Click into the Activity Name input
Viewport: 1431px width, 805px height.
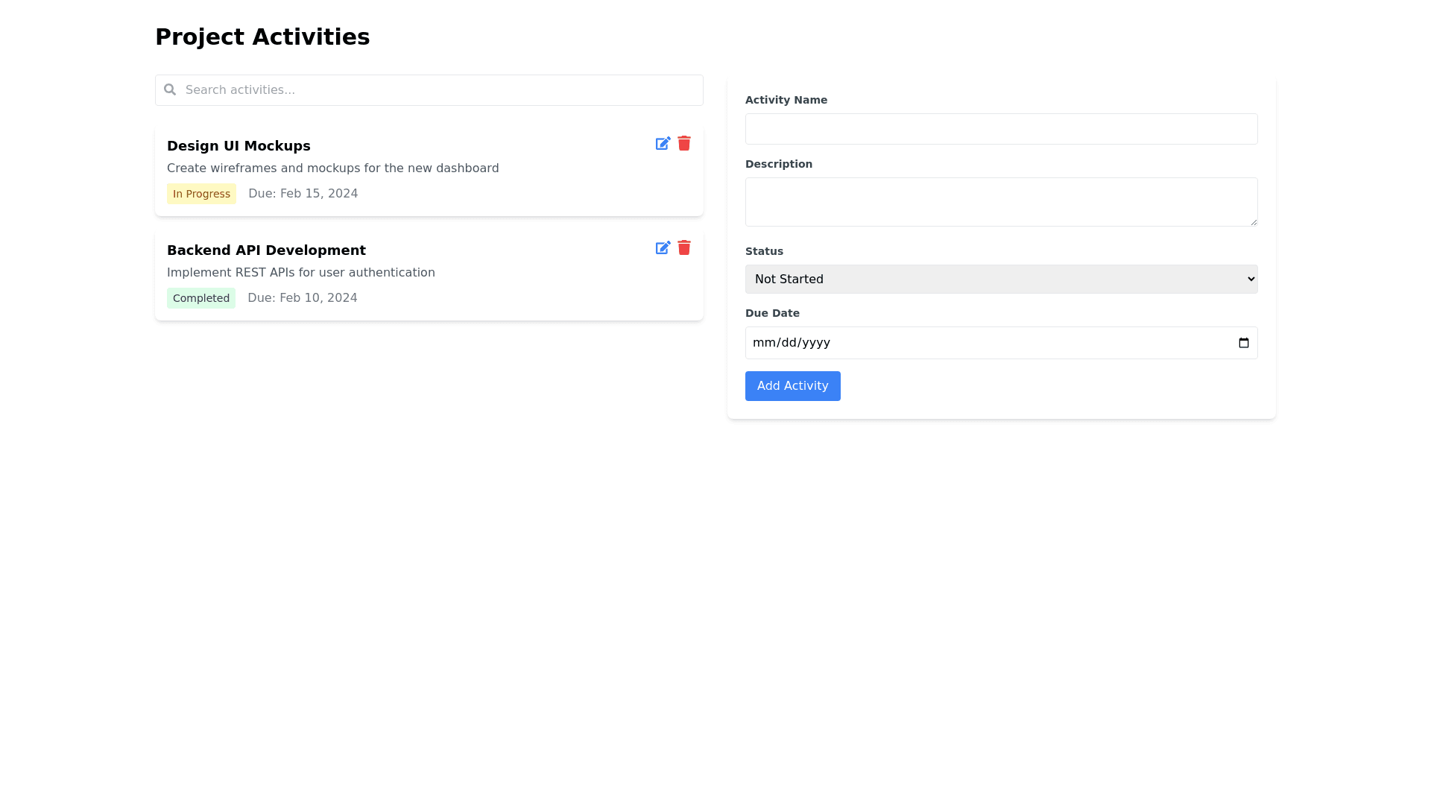1001,129
